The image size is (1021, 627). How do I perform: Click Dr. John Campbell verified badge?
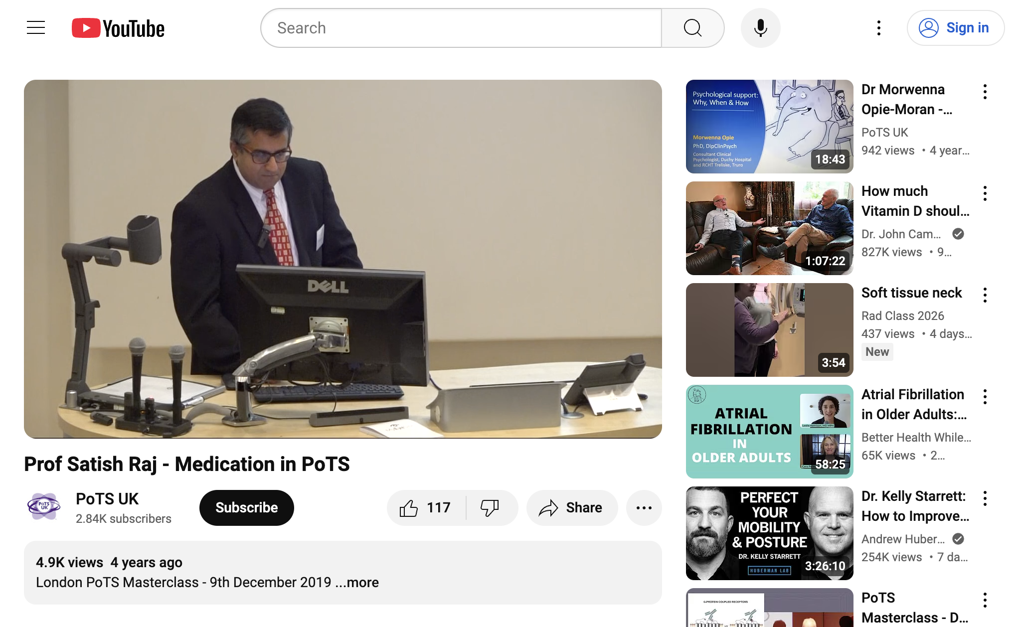958,234
